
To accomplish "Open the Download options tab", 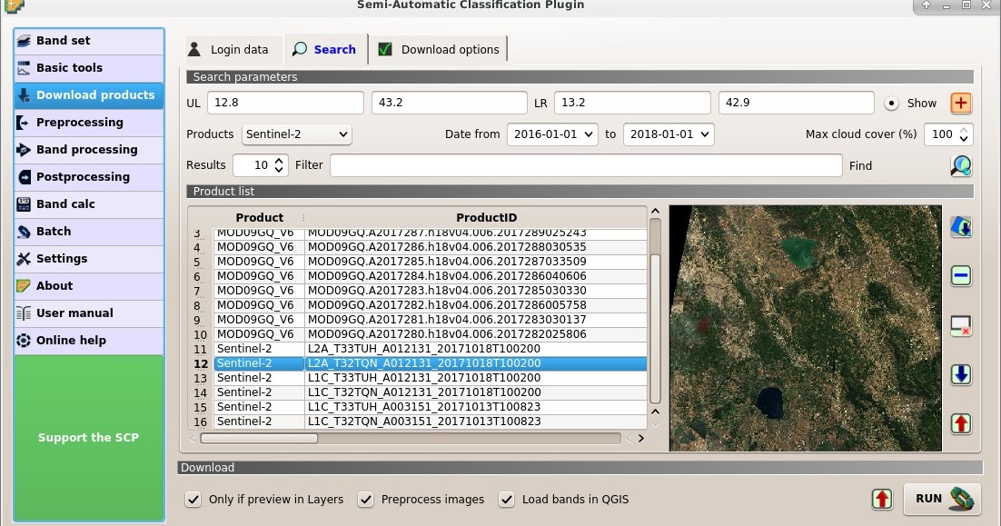I will 439,49.
